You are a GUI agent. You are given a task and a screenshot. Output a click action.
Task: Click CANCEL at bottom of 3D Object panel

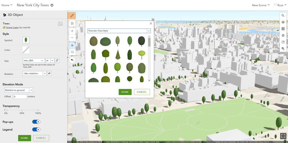pos(41,138)
